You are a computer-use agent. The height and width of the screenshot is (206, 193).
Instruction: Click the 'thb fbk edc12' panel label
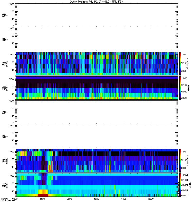click(5, 64)
